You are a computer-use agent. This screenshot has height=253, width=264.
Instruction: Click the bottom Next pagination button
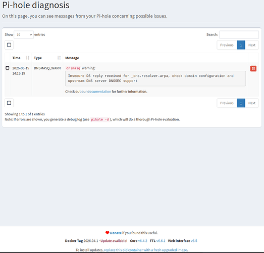tap(252, 103)
